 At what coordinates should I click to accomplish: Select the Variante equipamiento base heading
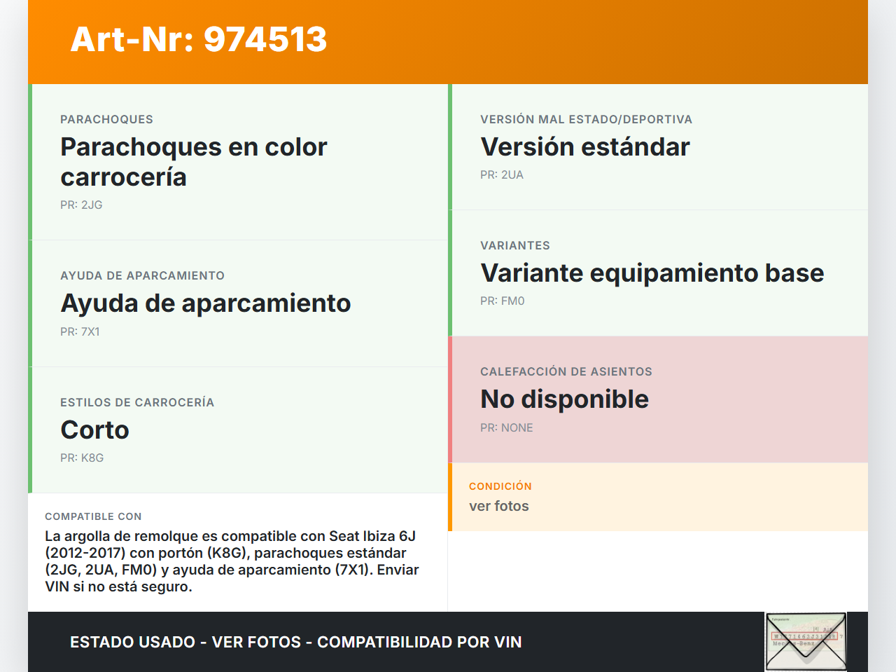(x=652, y=273)
